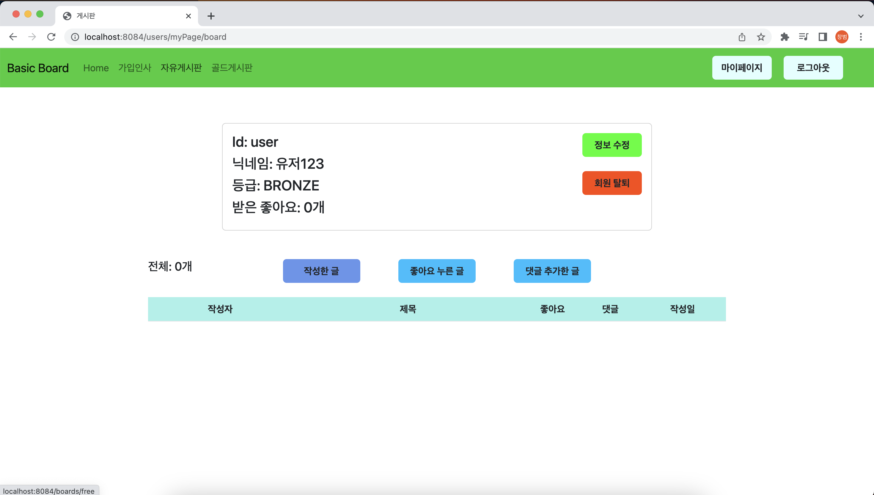This screenshot has height=495, width=874.
Task: Click the 정보 수정 button
Action: 612,145
